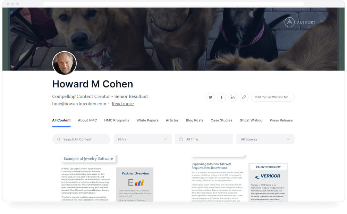Click Howard's circular profile photo
Screen dimensions: 347x214
pos(64,64)
